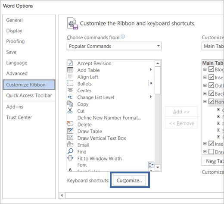Click the Align Left icon
Viewport: 224px width, 204px height.
click(70, 77)
